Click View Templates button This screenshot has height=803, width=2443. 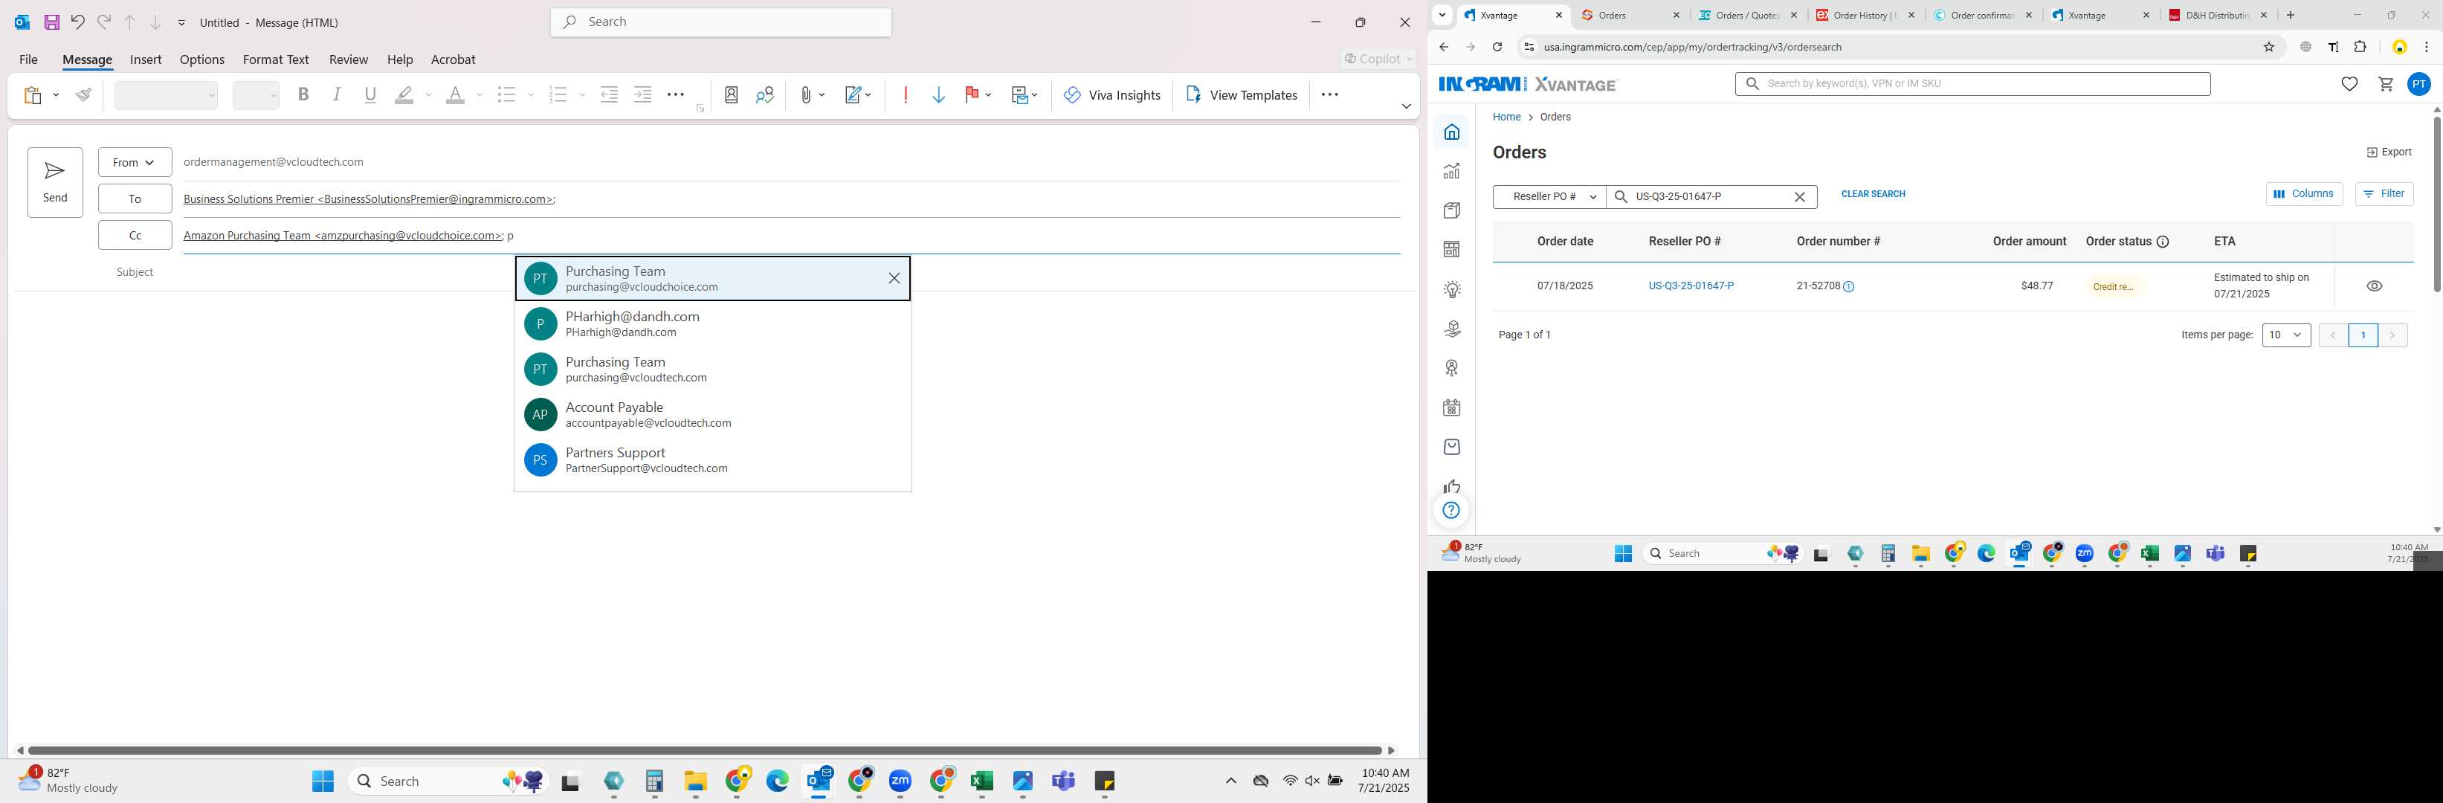(1242, 95)
